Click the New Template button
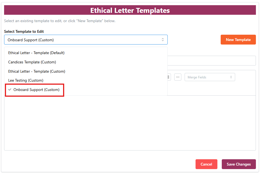The image size is (260, 174). pos(238,40)
